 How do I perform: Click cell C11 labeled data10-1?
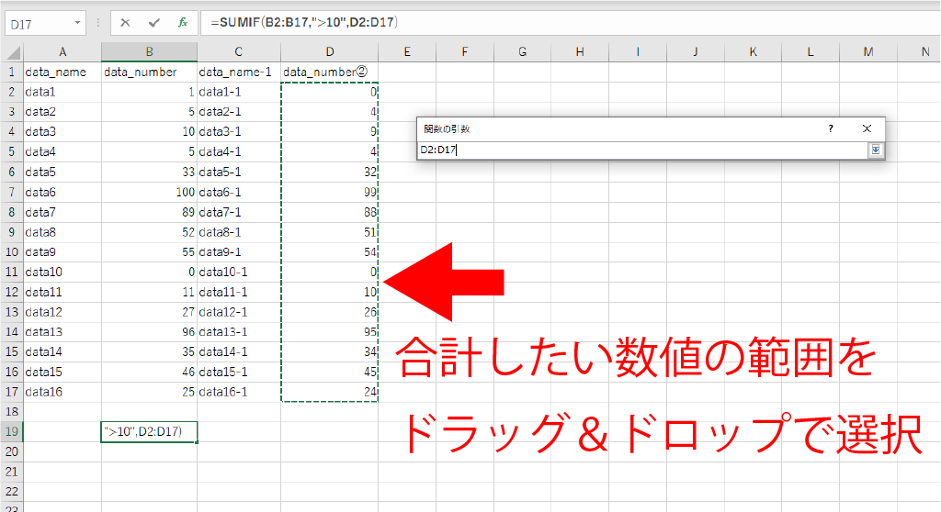click(x=238, y=272)
